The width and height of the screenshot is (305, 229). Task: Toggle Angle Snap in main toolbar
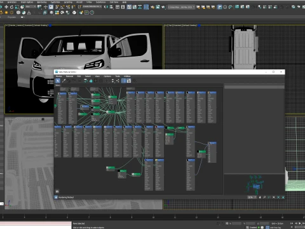tap(62, 7)
